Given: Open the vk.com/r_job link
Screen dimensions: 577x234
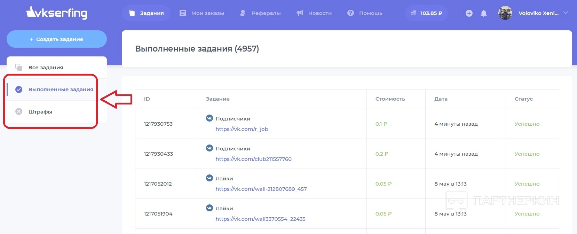Looking at the screenshot, I should point(242,129).
